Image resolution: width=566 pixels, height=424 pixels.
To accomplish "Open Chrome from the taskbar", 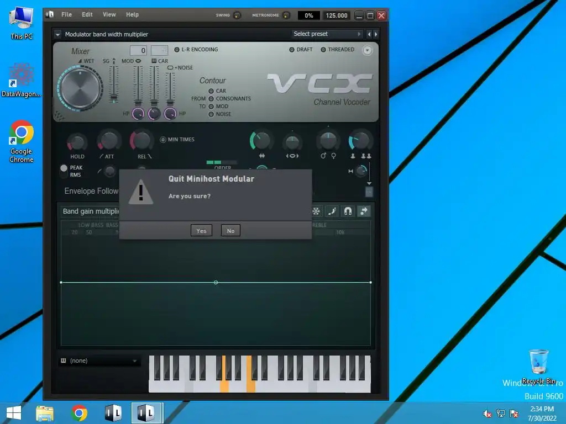I will [79, 413].
